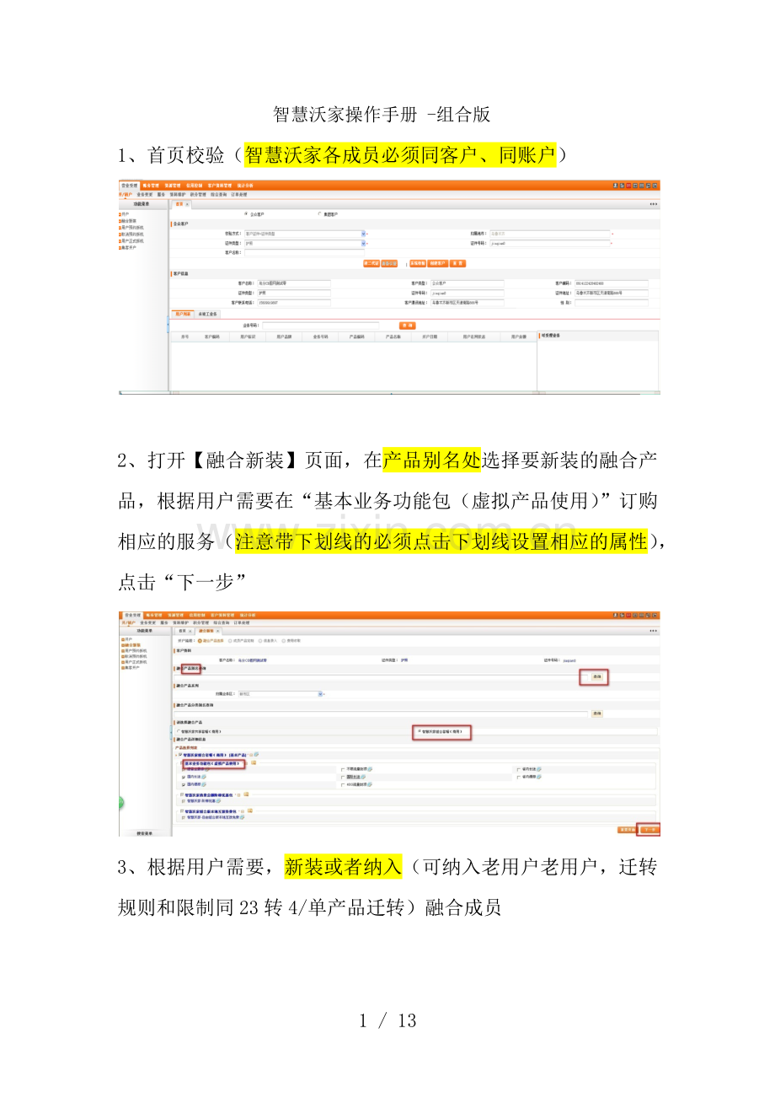This screenshot has width=775, height=1098.
Task: Click the 客户编码 column header
Action: 211,336
